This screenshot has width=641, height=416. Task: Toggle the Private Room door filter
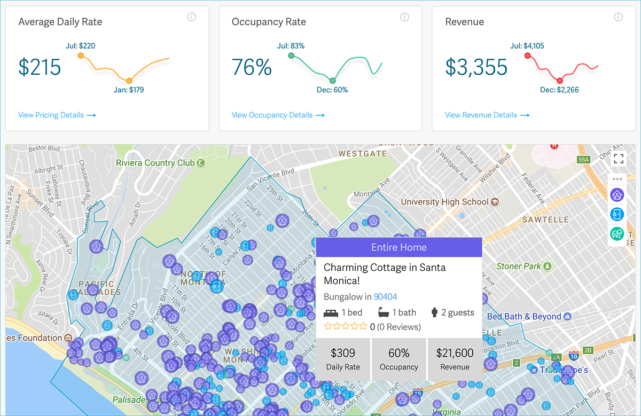(x=617, y=214)
